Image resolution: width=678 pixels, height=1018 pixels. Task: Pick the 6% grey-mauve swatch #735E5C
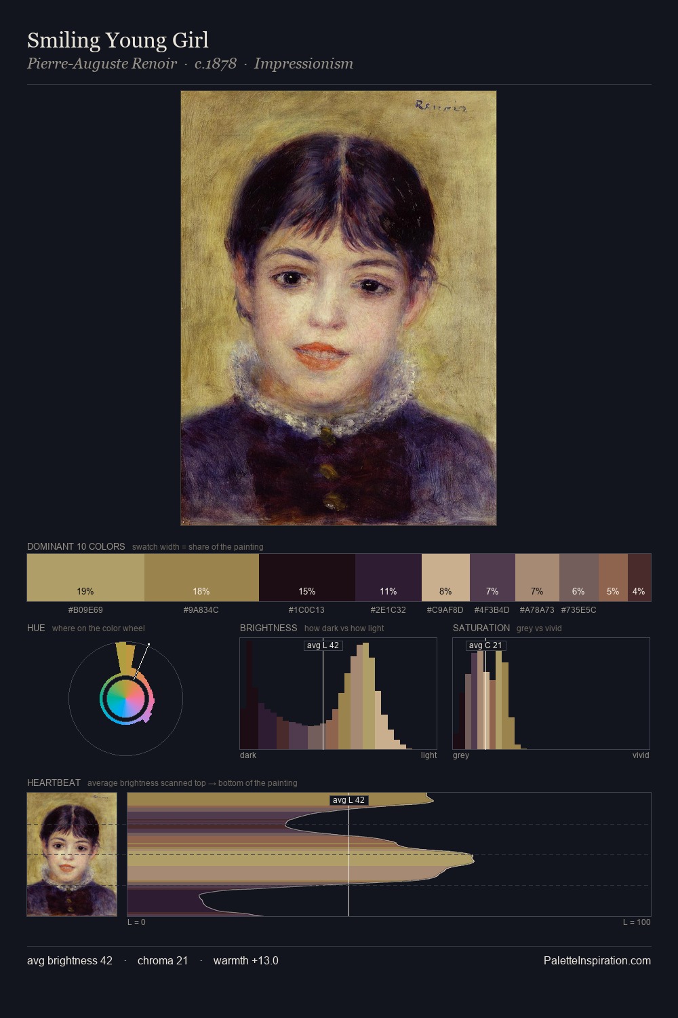point(579,578)
